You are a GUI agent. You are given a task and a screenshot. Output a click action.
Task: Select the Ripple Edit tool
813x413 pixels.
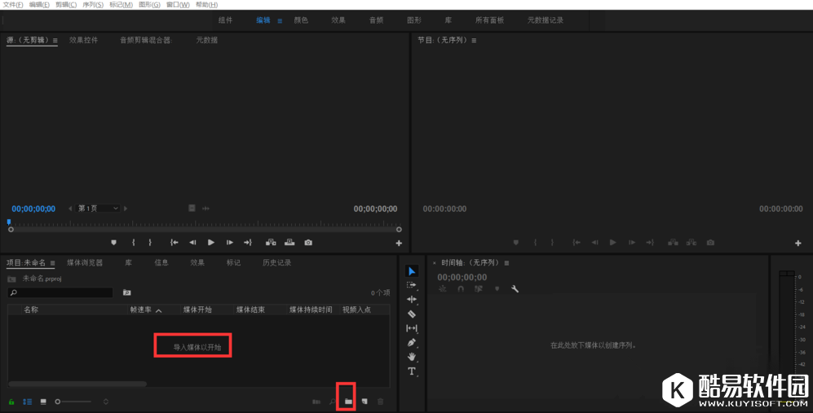pyautogui.click(x=412, y=300)
